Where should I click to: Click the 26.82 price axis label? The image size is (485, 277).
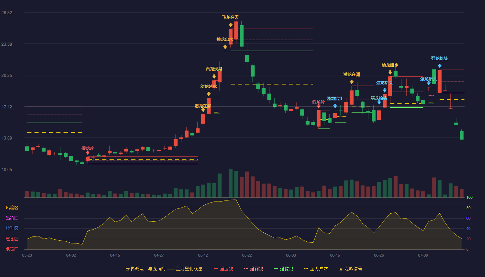click(x=7, y=13)
